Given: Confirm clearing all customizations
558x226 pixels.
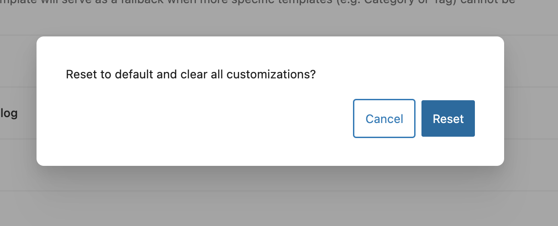Looking at the screenshot, I should 448,118.
